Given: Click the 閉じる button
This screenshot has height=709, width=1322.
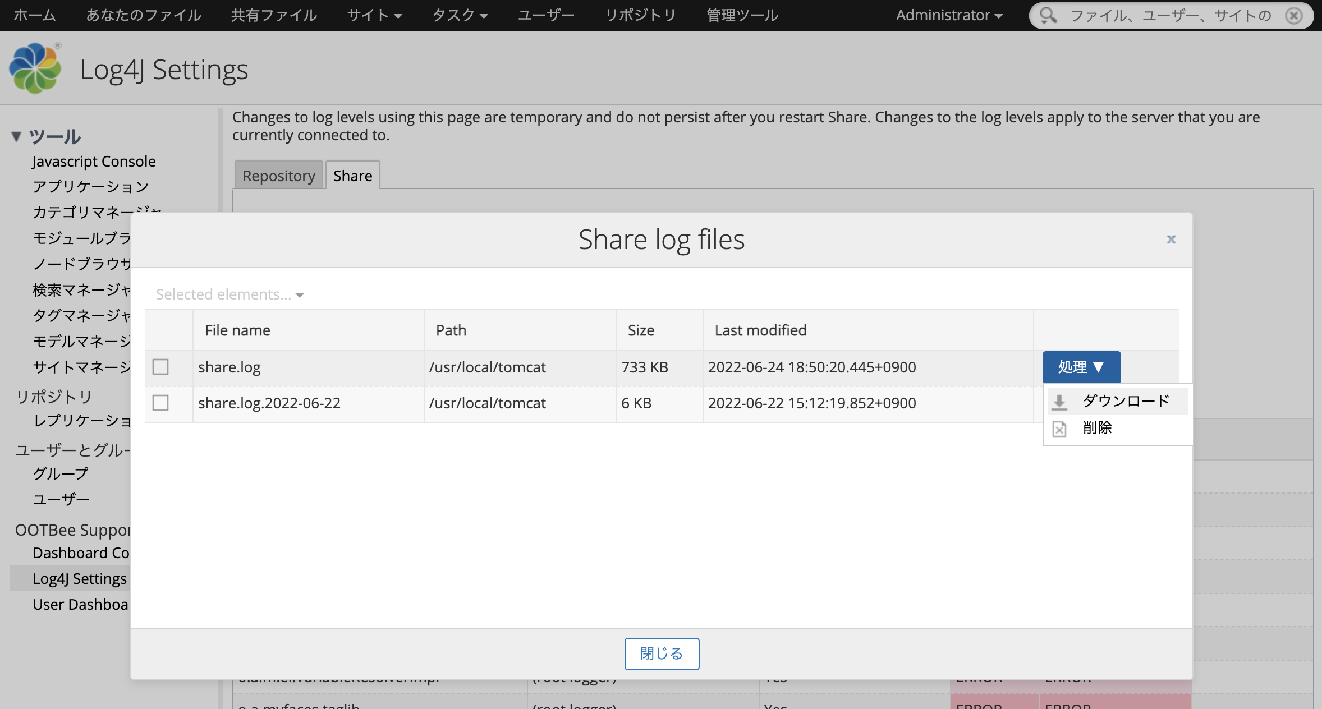Looking at the screenshot, I should [x=662, y=653].
